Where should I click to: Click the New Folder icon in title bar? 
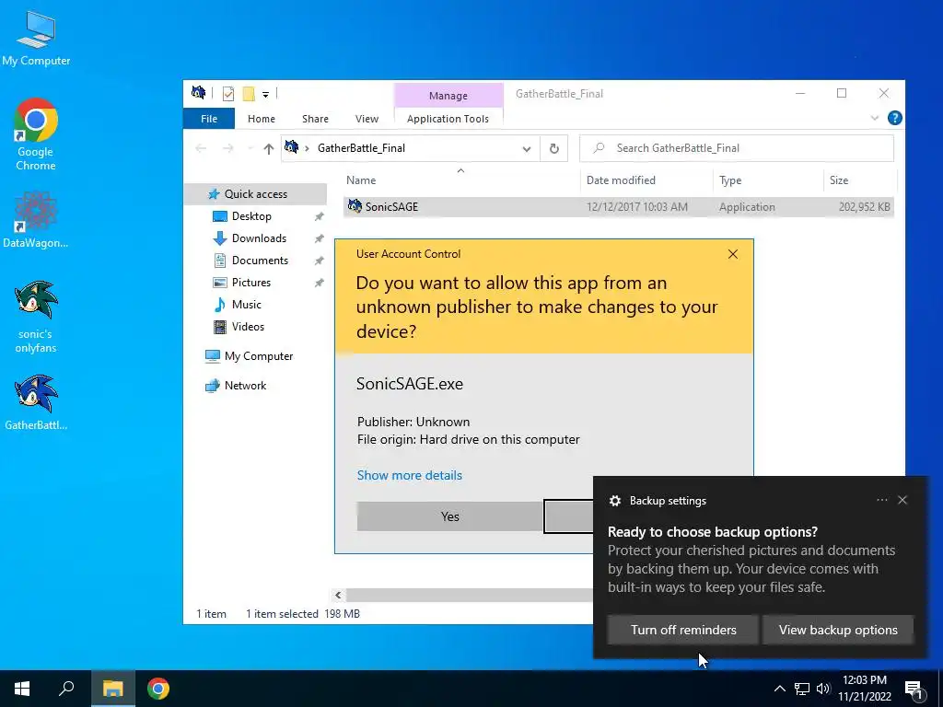coord(249,94)
